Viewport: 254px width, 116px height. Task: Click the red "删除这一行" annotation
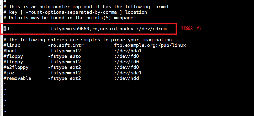191,29
